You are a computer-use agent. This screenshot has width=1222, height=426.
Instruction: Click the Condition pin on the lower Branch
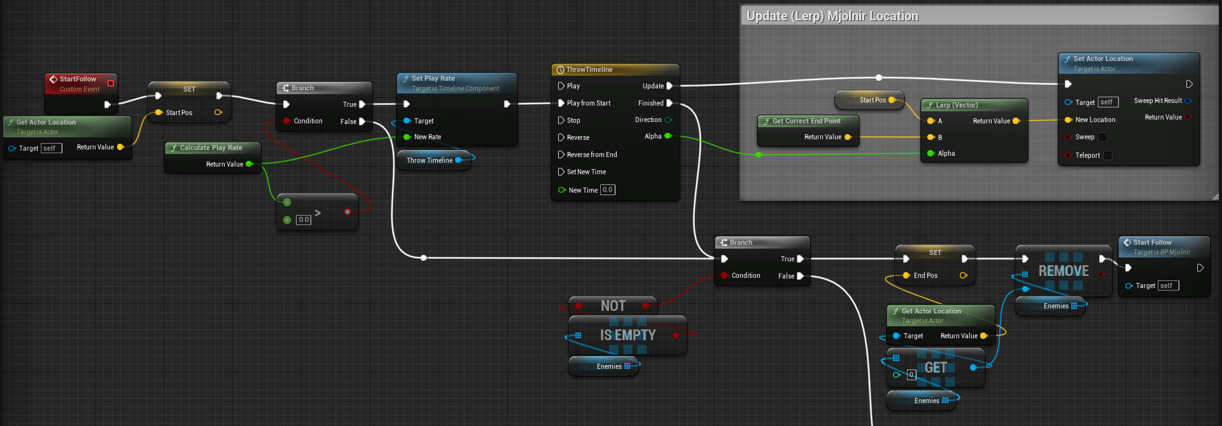click(724, 275)
